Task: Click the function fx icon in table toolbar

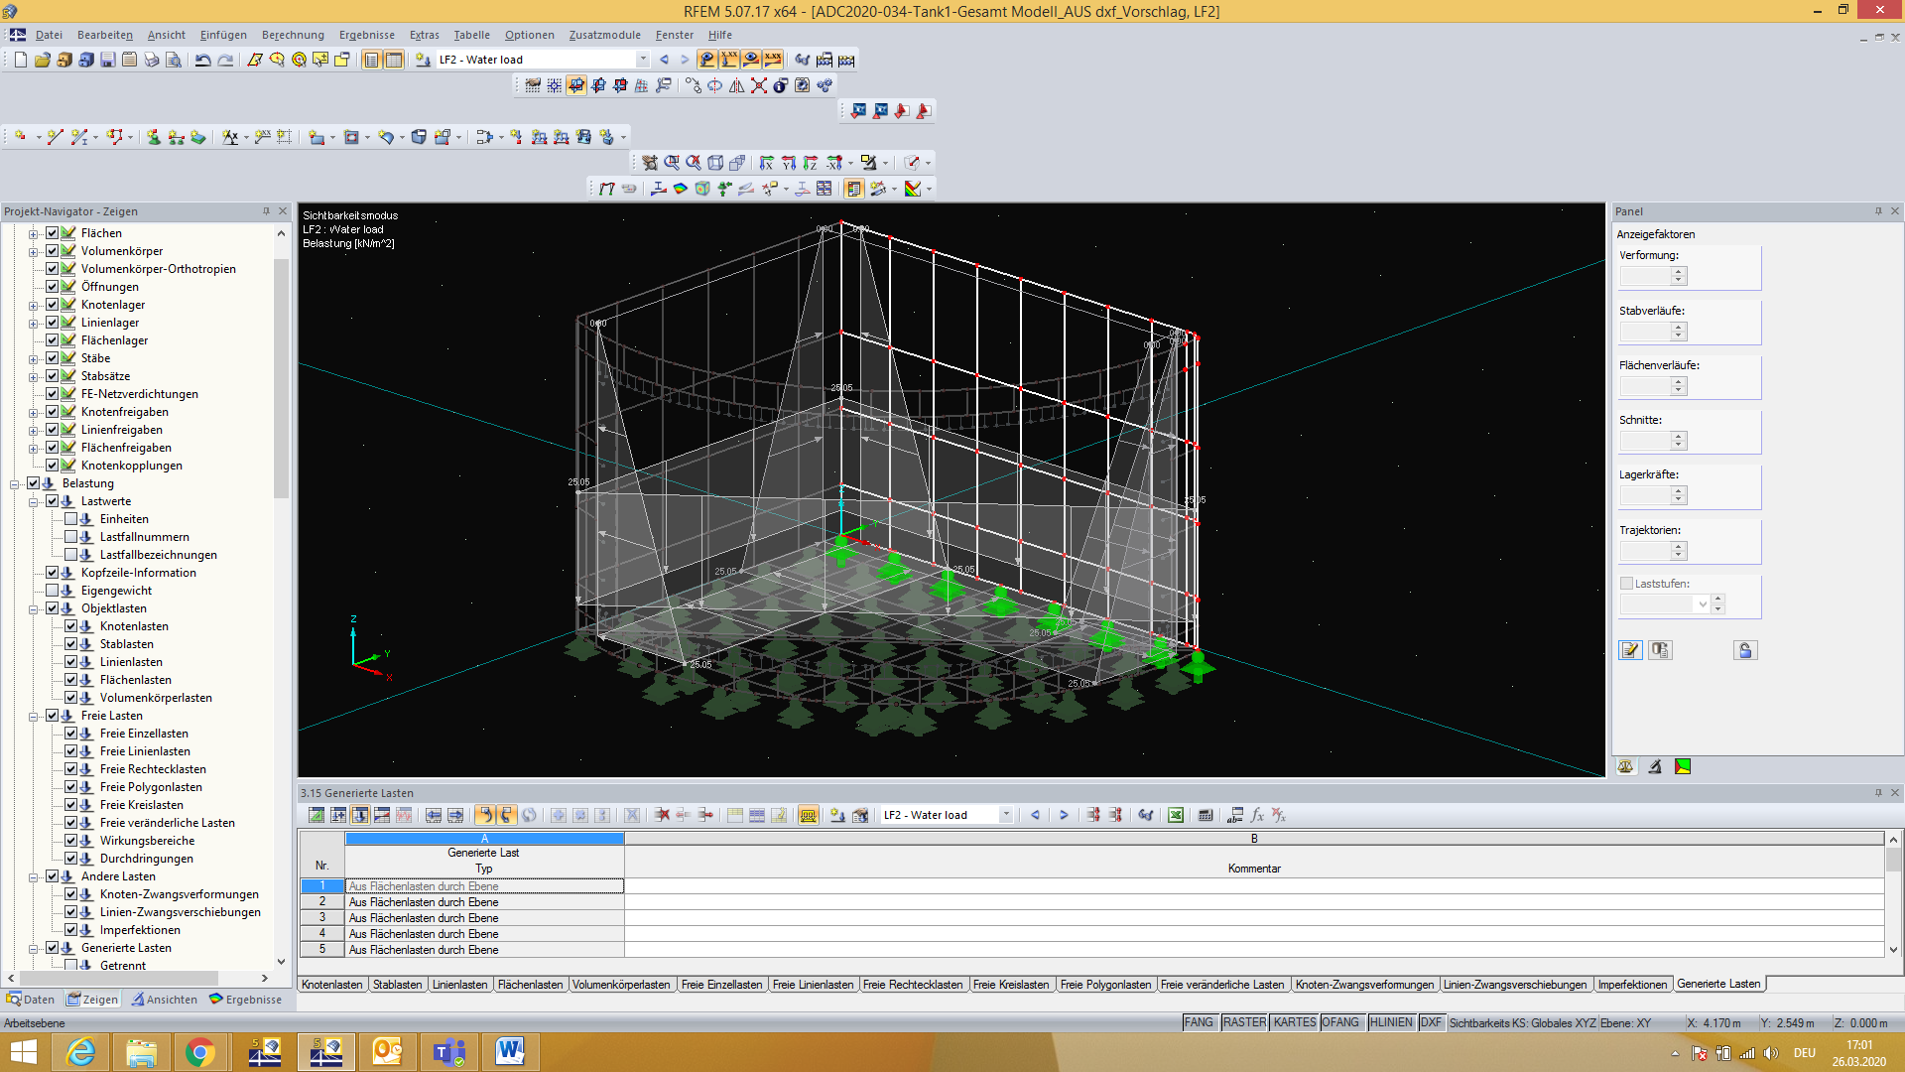Action: point(1257,815)
